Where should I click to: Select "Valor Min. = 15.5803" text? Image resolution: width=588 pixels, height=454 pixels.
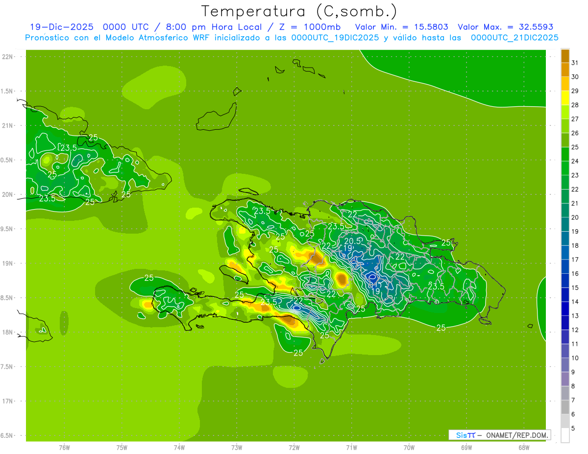coord(401,27)
